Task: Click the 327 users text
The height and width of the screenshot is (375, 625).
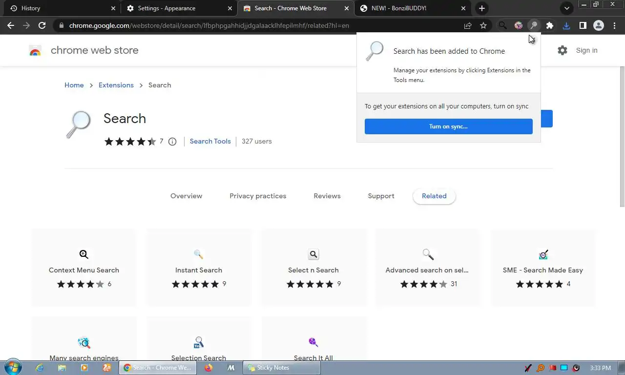Action: coord(256,141)
